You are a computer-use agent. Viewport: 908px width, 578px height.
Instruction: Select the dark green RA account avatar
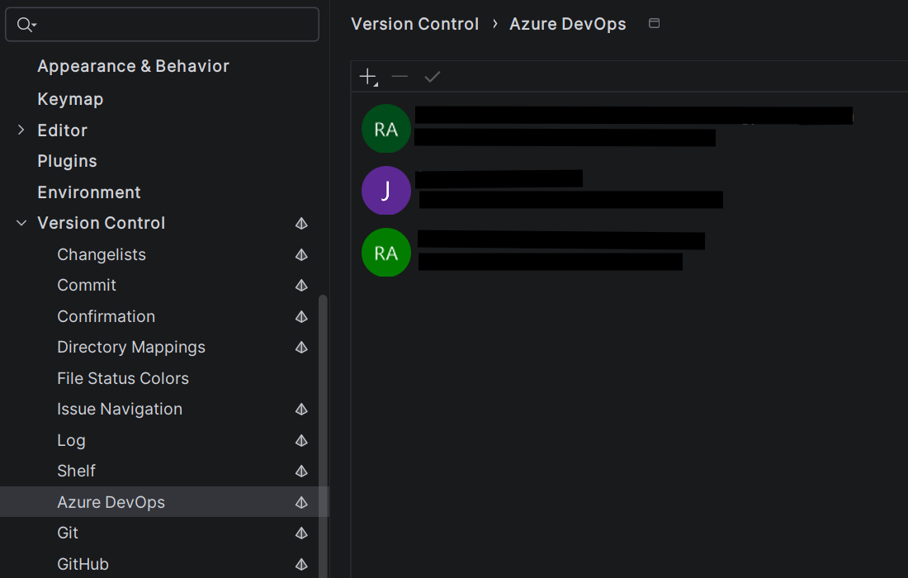pos(386,129)
